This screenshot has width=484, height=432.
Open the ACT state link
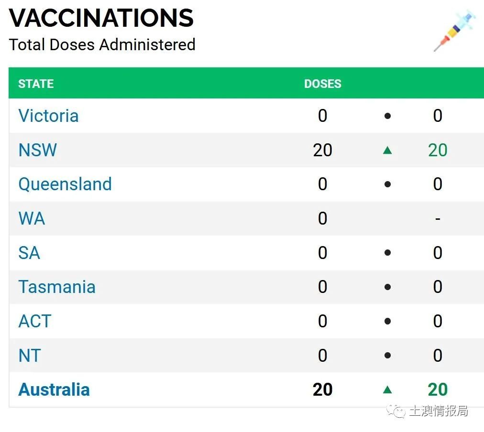pos(35,321)
